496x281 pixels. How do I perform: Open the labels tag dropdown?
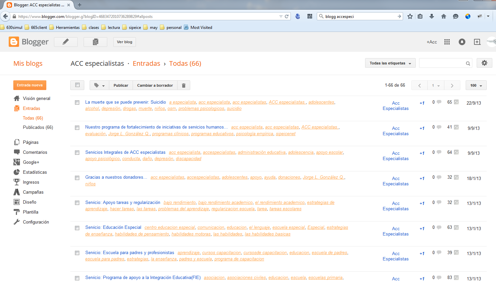99,85
